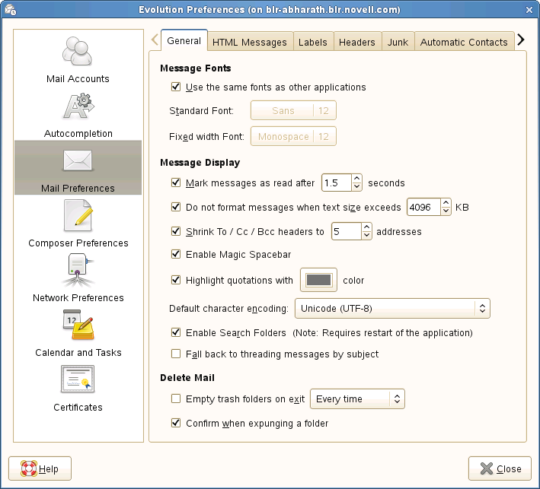Open the Network Preferences icon

click(x=78, y=271)
